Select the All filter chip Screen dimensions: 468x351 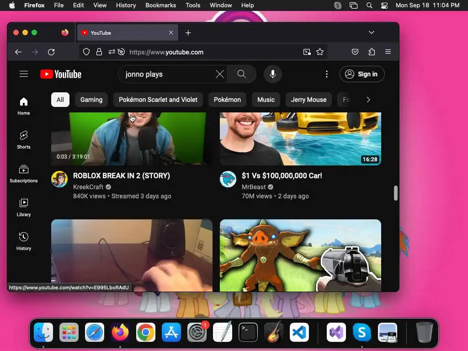tap(60, 100)
